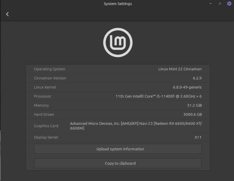Select the Linux Kernel label
234x181 pixels.
pyautogui.click(x=45, y=87)
